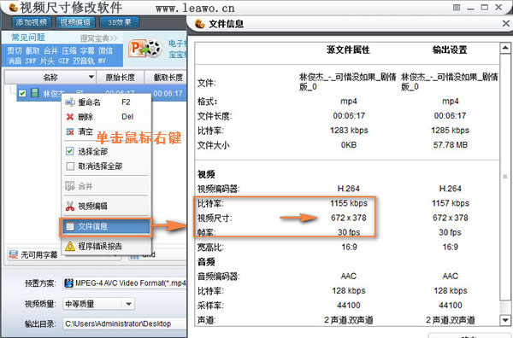Click the 3D效果 toolbar button
The height and width of the screenshot is (338, 513).
[x=120, y=22]
